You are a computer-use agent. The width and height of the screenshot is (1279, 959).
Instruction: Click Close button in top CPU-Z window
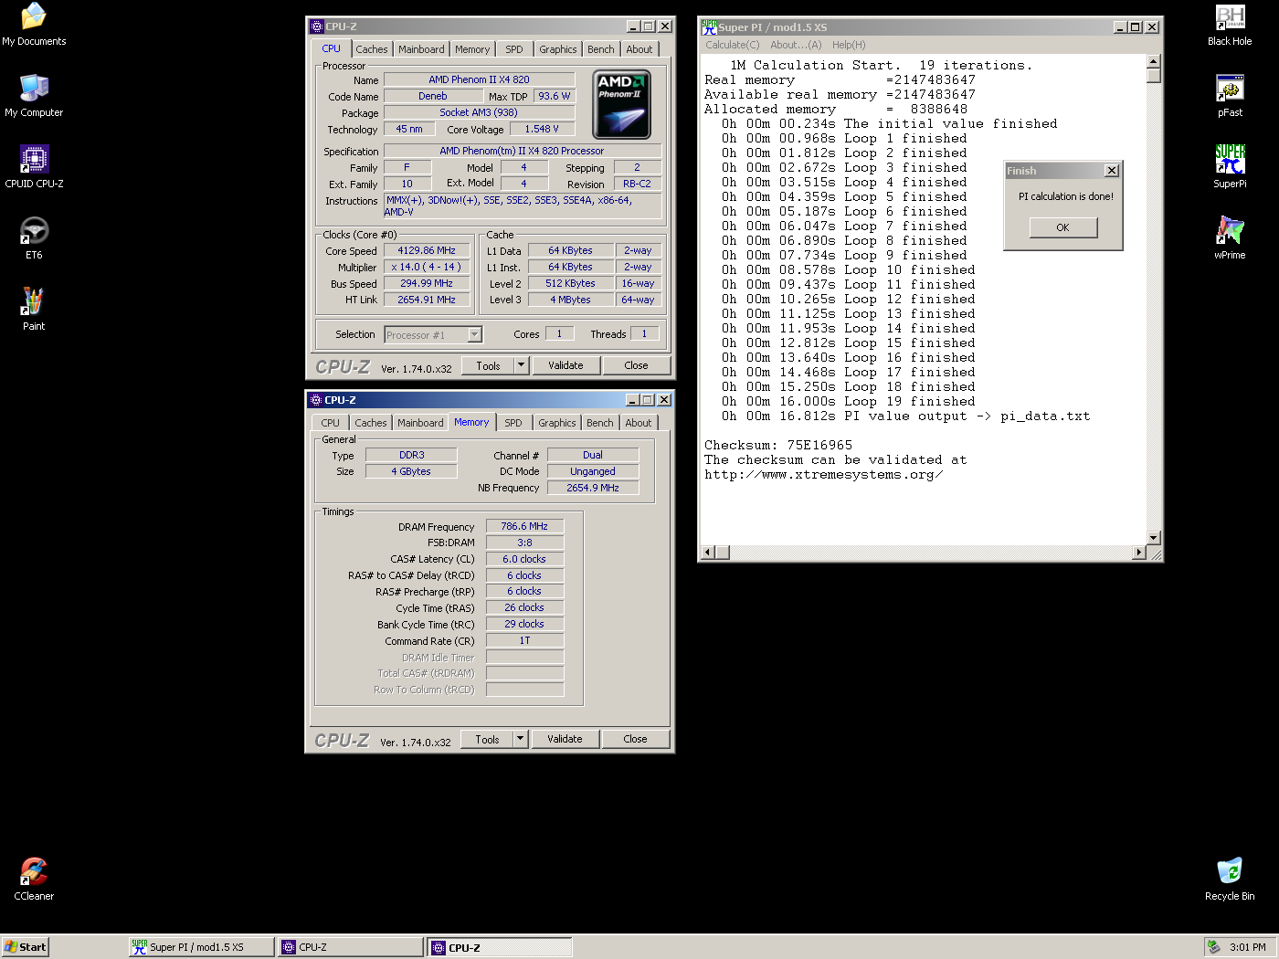tap(636, 365)
